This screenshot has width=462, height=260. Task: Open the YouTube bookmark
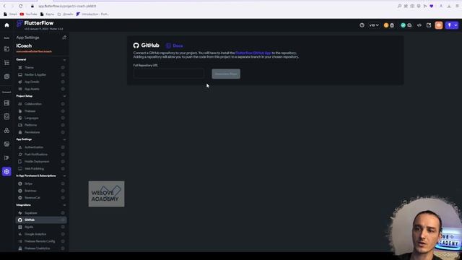(29, 14)
